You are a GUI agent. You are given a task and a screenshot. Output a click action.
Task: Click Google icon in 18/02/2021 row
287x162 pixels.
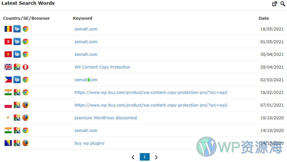click(x=17, y=92)
